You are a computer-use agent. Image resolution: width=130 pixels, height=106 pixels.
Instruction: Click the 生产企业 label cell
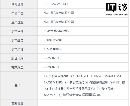(19, 22)
